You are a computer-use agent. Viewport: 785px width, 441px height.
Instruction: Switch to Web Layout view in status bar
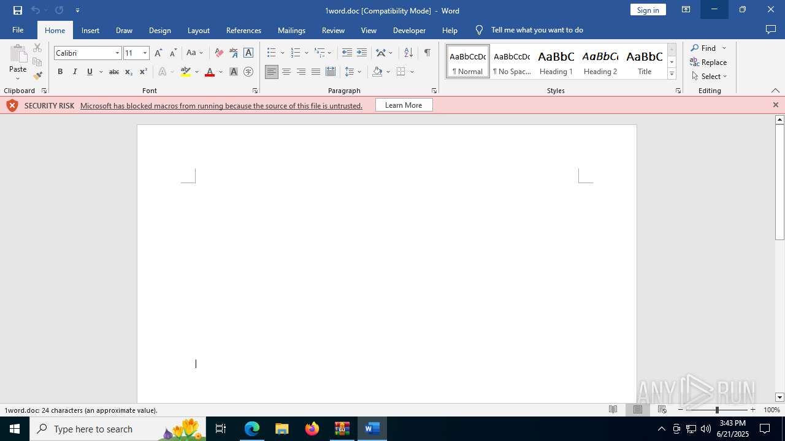(x=662, y=410)
